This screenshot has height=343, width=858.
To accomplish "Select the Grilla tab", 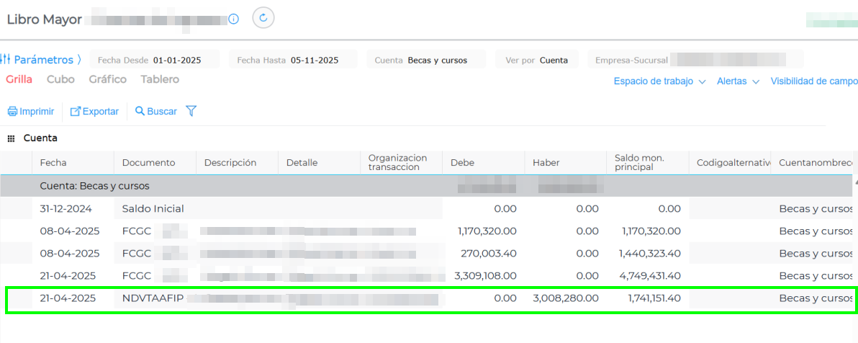I will [19, 79].
